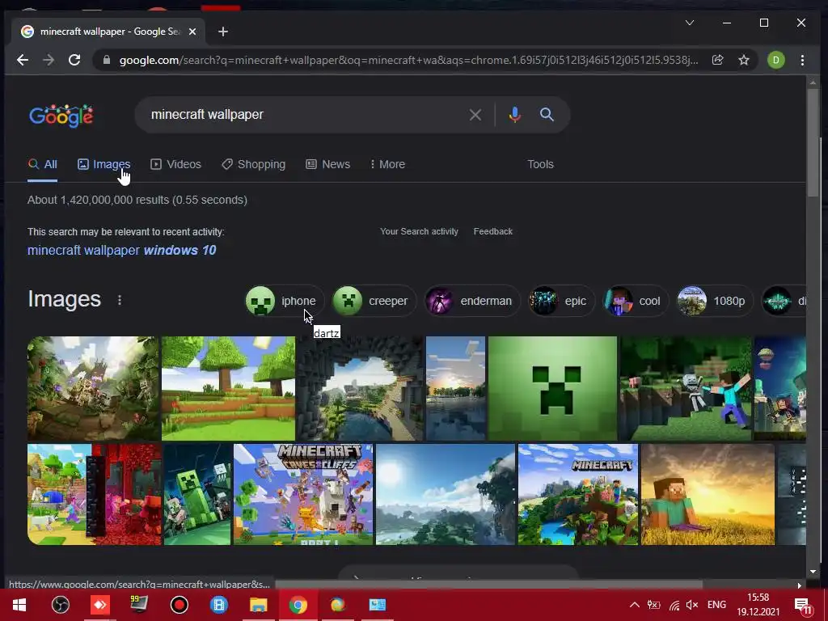Open File Explorer from the taskbar
828x621 pixels.
(258, 605)
